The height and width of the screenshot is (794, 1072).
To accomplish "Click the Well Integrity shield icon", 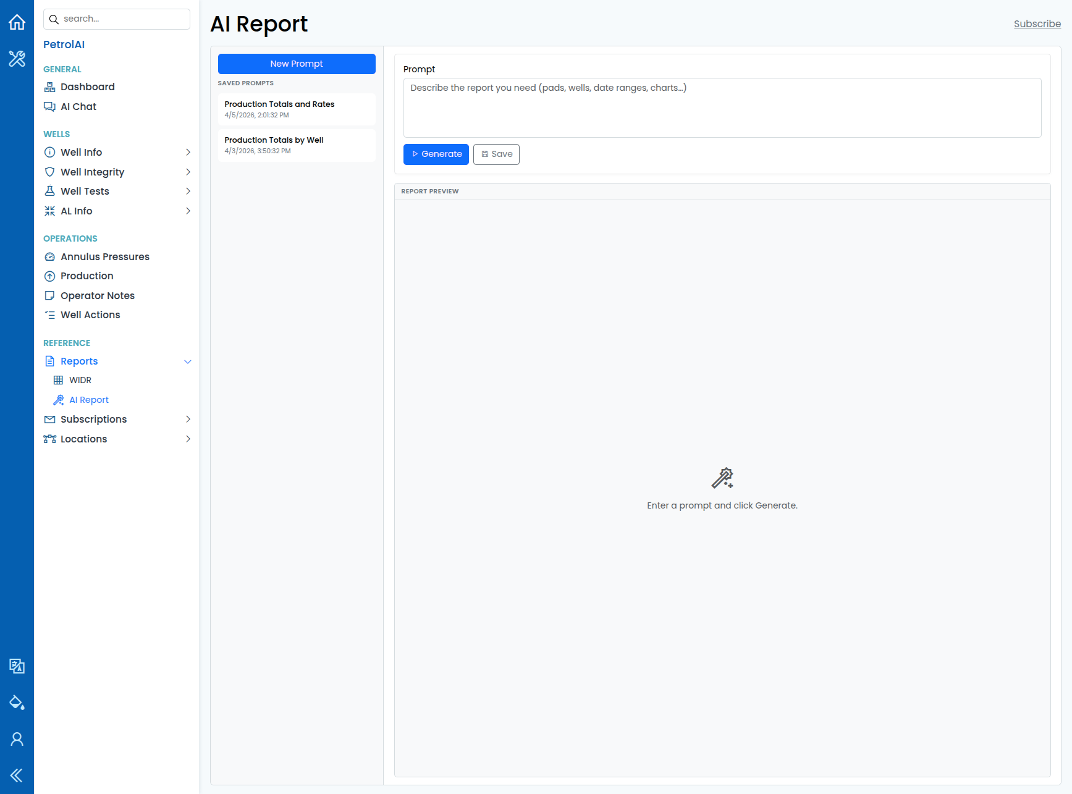I will pos(50,172).
